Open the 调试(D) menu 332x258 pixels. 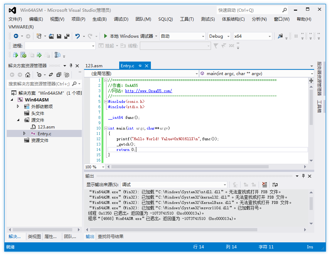click(x=121, y=19)
